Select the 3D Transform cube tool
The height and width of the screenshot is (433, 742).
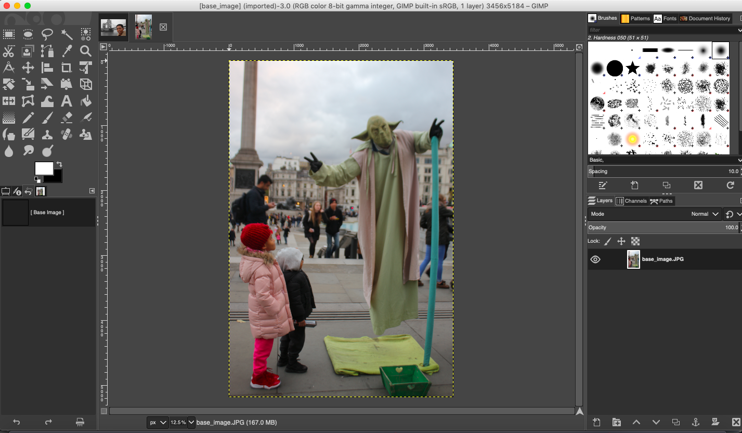point(86,84)
